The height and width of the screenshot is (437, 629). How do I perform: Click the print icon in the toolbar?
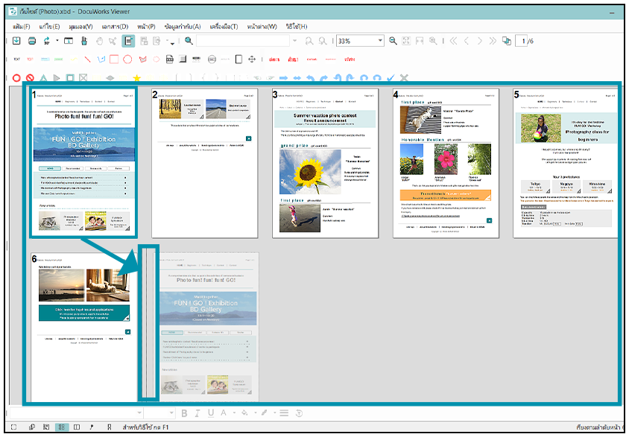(32, 41)
